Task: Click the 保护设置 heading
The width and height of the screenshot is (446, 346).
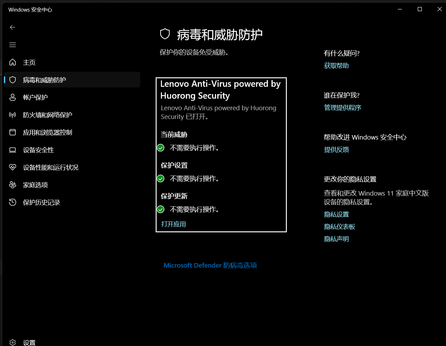Action: point(174,165)
